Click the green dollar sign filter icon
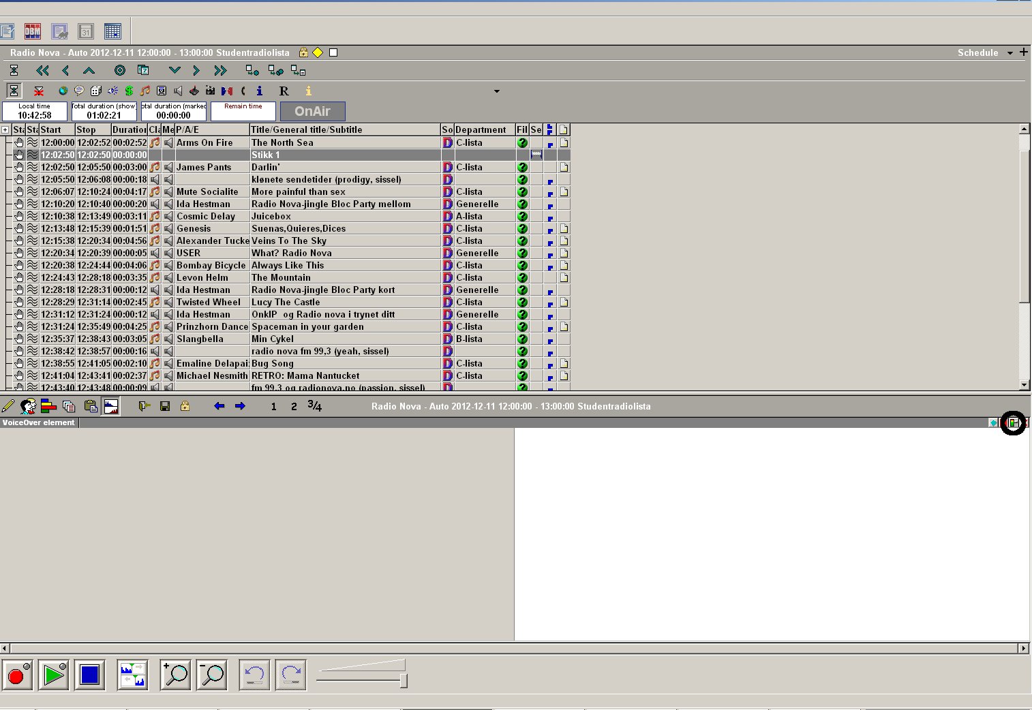This screenshot has width=1032, height=710. (129, 91)
